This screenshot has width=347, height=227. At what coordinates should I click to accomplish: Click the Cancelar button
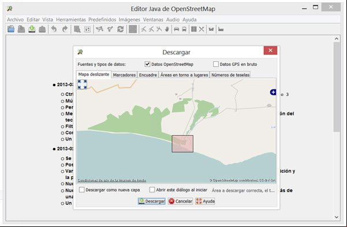(x=180, y=201)
